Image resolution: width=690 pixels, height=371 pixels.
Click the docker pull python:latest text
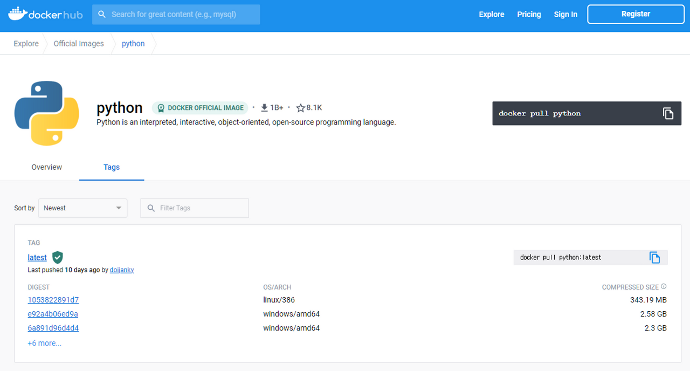tap(561, 257)
